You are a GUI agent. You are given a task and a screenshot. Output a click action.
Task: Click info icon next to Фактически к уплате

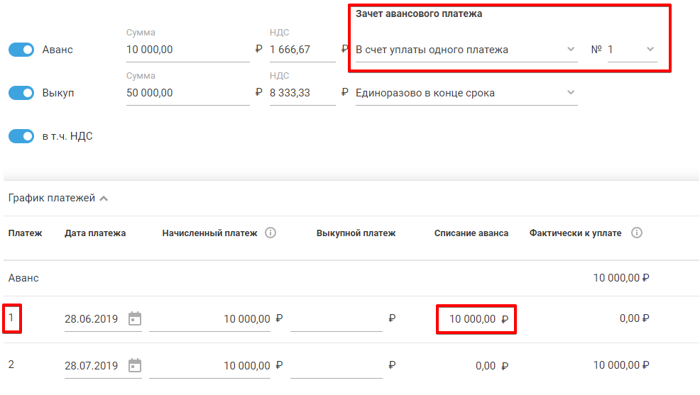tap(637, 233)
